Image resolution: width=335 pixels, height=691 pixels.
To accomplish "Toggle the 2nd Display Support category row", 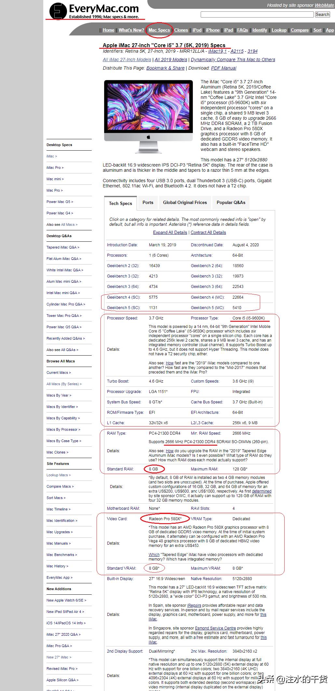I will pyautogui.click(x=190, y=651).
